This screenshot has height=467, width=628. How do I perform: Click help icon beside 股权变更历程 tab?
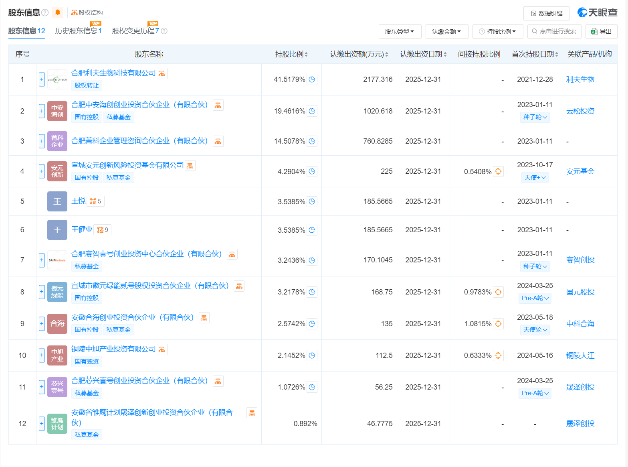click(x=164, y=31)
